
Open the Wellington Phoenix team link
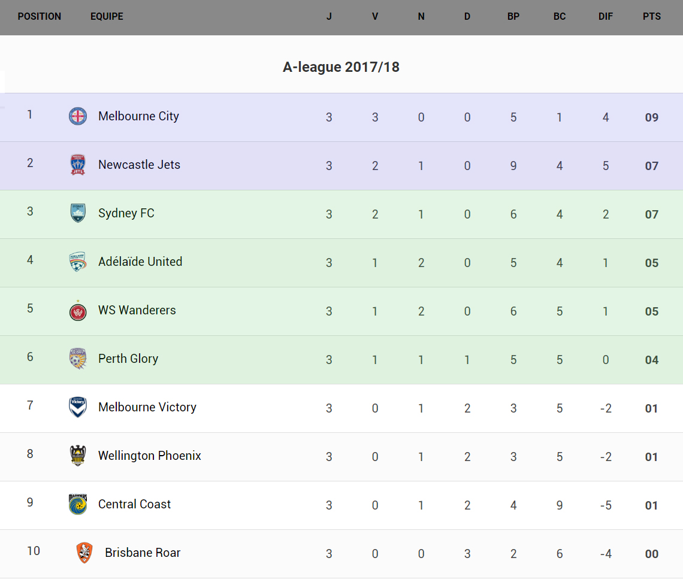point(150,456)
